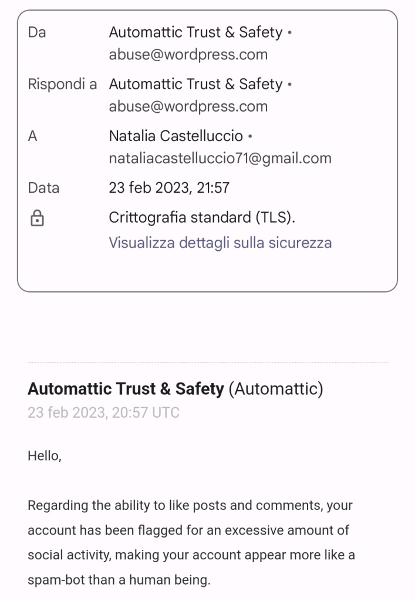Screen dimensions: 415x601
Task: Tap the Crittografia standard (TLS) text
Action: click(202, 217)
